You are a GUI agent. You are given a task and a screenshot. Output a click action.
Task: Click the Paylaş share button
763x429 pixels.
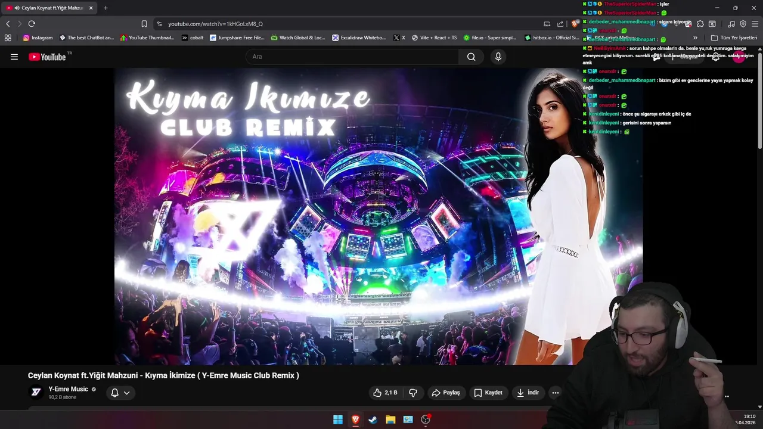pyautogui.click(x=446, y=393)
